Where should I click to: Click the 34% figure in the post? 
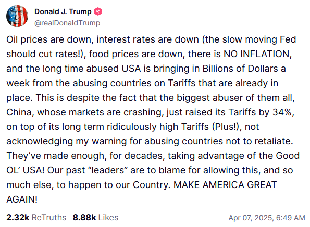coord(283,112)
